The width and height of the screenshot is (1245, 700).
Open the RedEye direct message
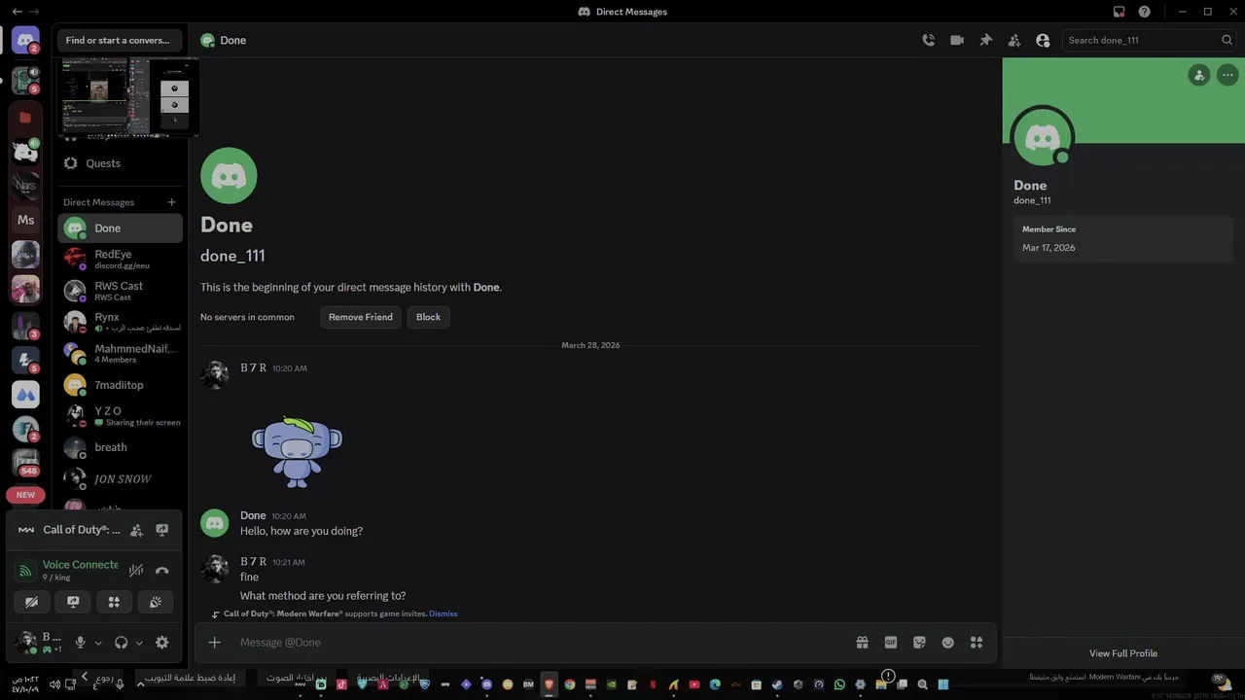click(x=120, y=259)
